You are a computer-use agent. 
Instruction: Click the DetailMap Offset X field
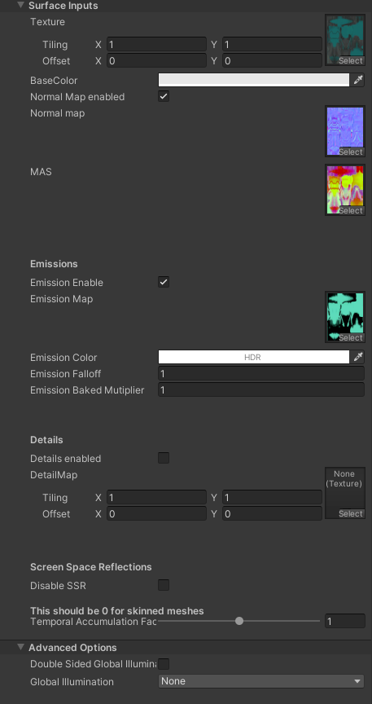[x=156, y=513]
